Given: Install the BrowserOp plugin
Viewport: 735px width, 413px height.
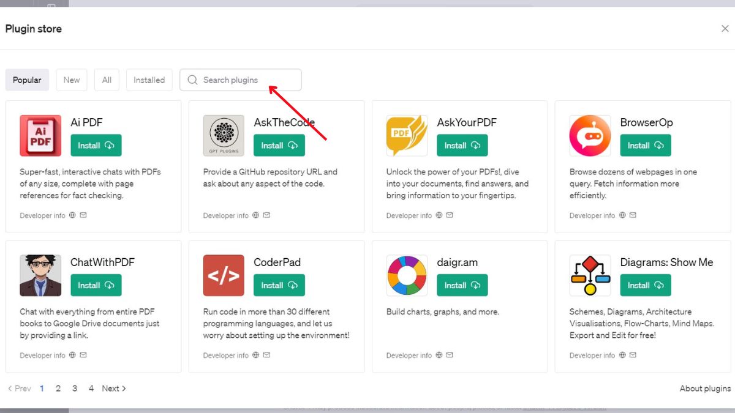Looking at the screenshot, I should click(x=646, y=146).
